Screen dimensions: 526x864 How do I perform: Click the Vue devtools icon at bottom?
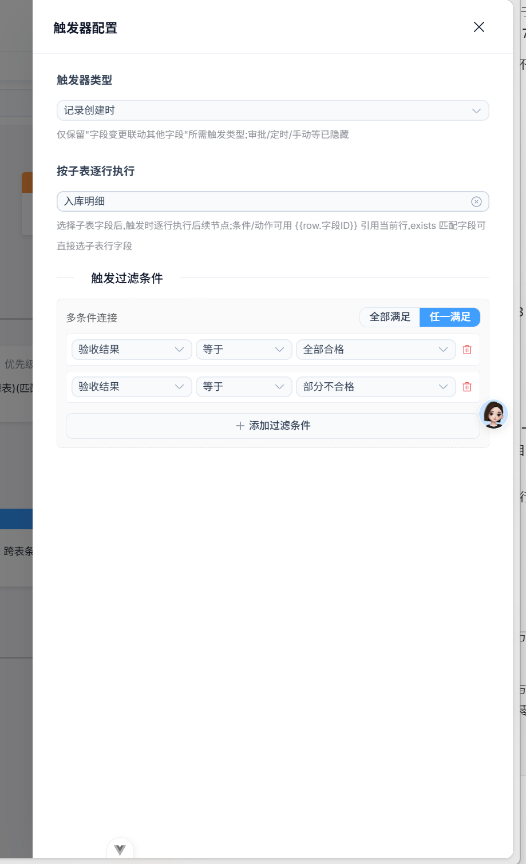[x=120, y=850]
